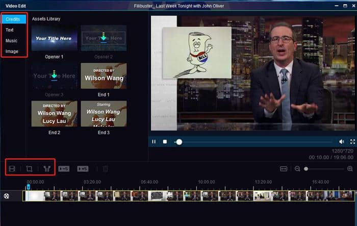
Task: Zoom out the timeline
Action: [297, 169]
